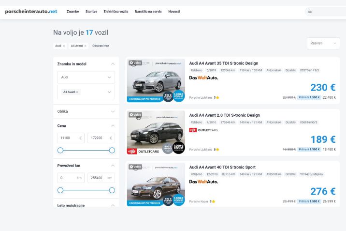Viewport: 346px width, 231px height.
Task: Click the star rating of Porsche Ljubljana, first listing
Action: 216,98
